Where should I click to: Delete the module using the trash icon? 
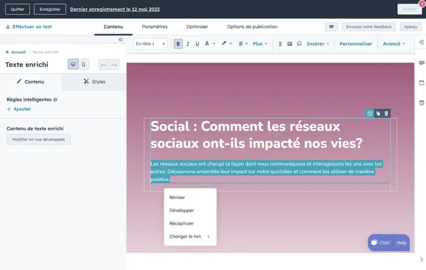coord(386,113)
